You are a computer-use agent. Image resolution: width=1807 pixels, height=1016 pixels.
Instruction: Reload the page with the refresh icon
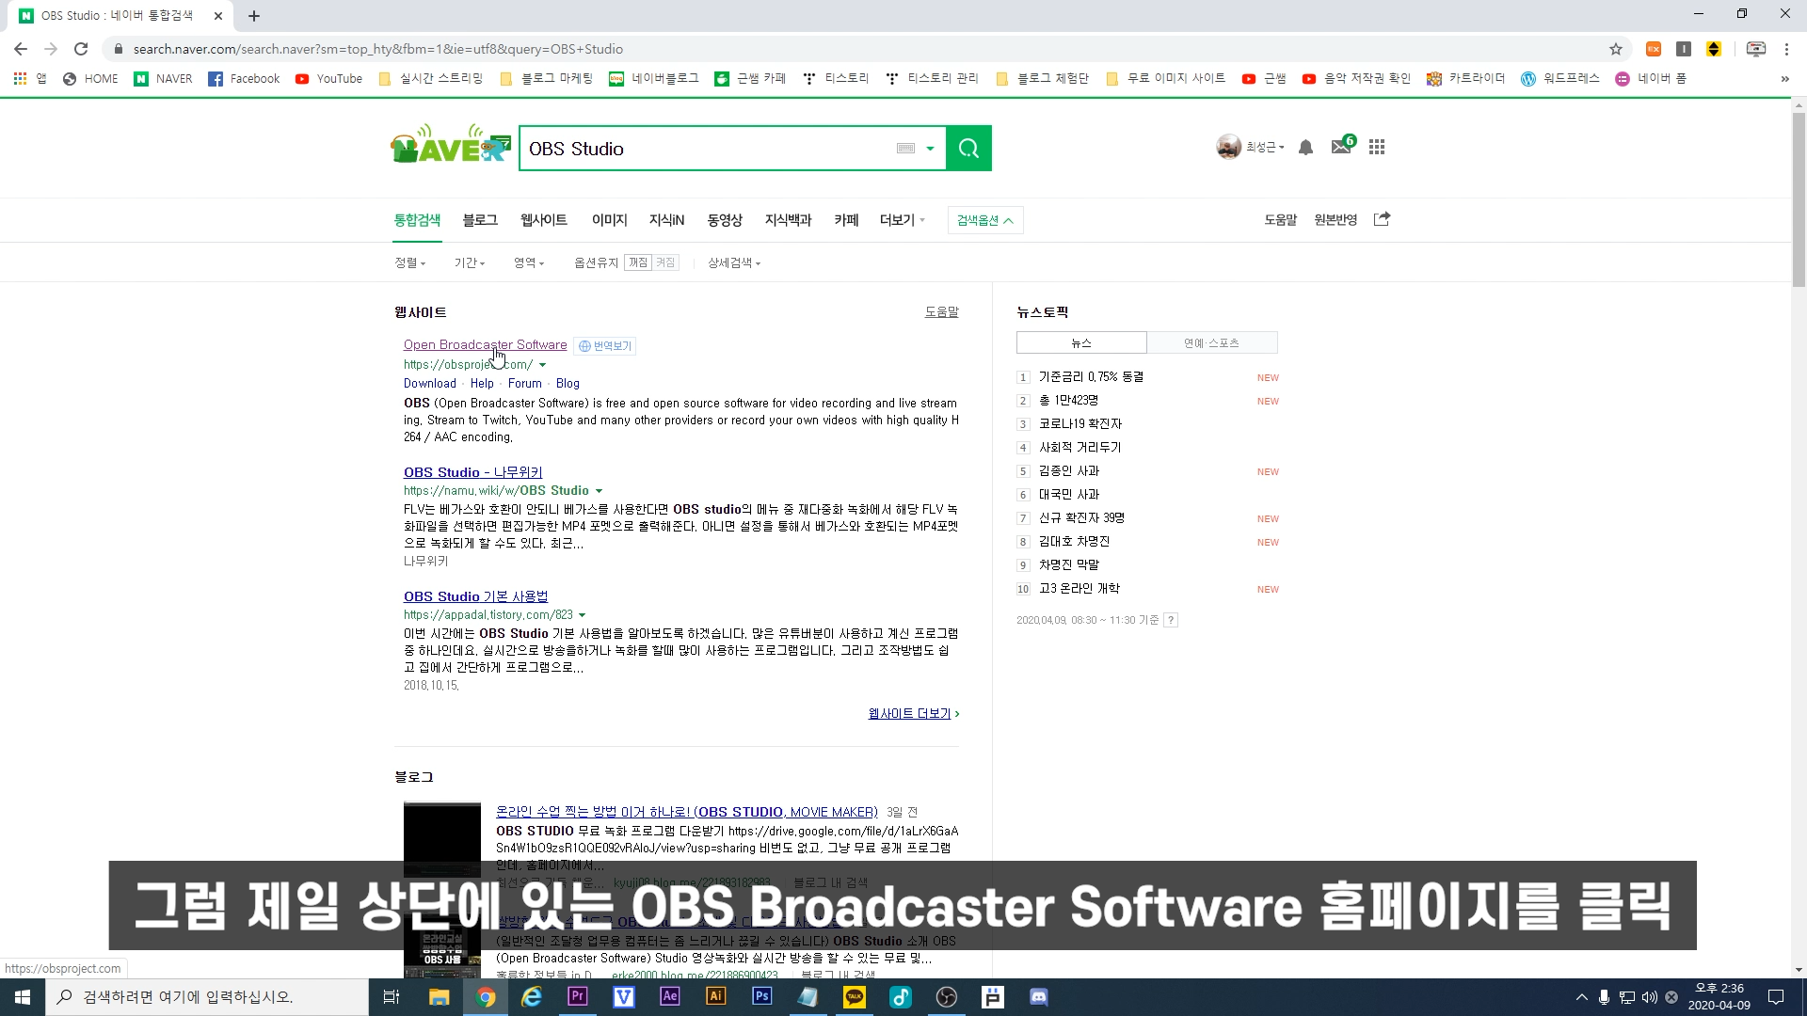(x=81, y=49)
